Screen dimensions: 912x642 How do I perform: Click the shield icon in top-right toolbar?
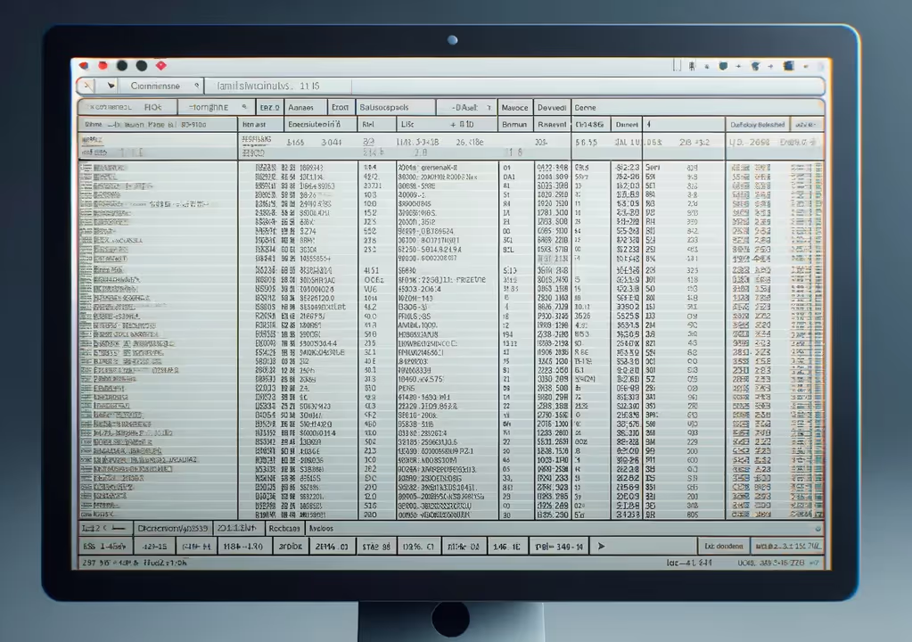tap(723, 65)
